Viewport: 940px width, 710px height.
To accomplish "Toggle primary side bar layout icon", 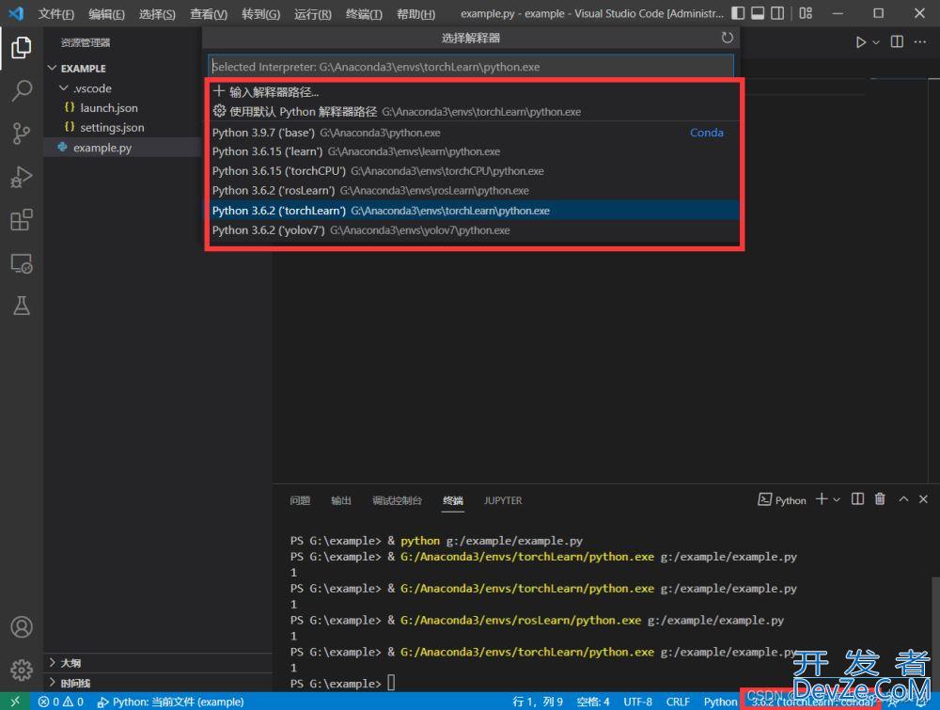I will point(738,13).
